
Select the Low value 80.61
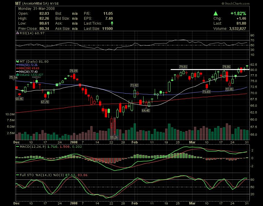pyautogui.click(x=44, y=23)
